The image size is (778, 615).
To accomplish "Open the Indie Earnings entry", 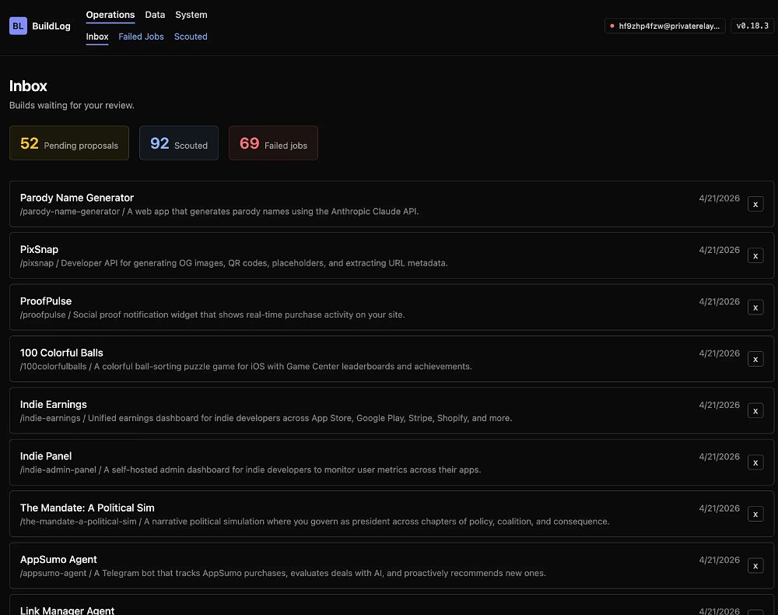I will pyautogui.click(x=391, y=410).
